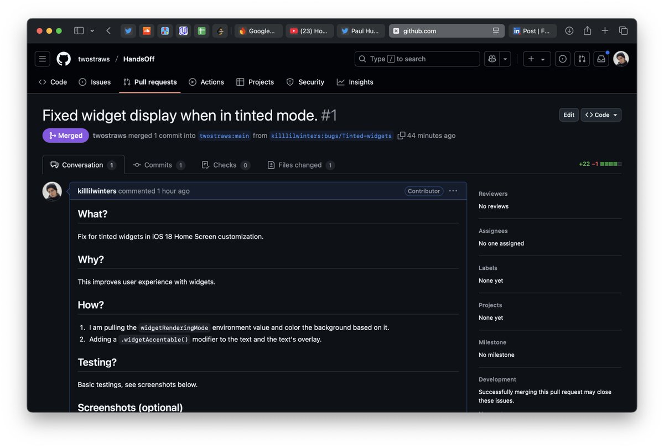Viewport: 664px width, 448px height.
Task: Open GitHub Copilot chat
Action: (x=491, y=59)
